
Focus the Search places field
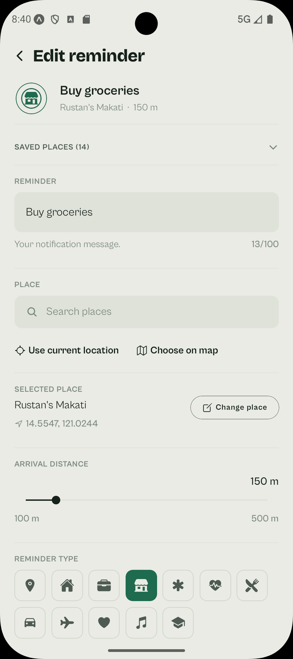pyautogui.click(x=146, y=312)
